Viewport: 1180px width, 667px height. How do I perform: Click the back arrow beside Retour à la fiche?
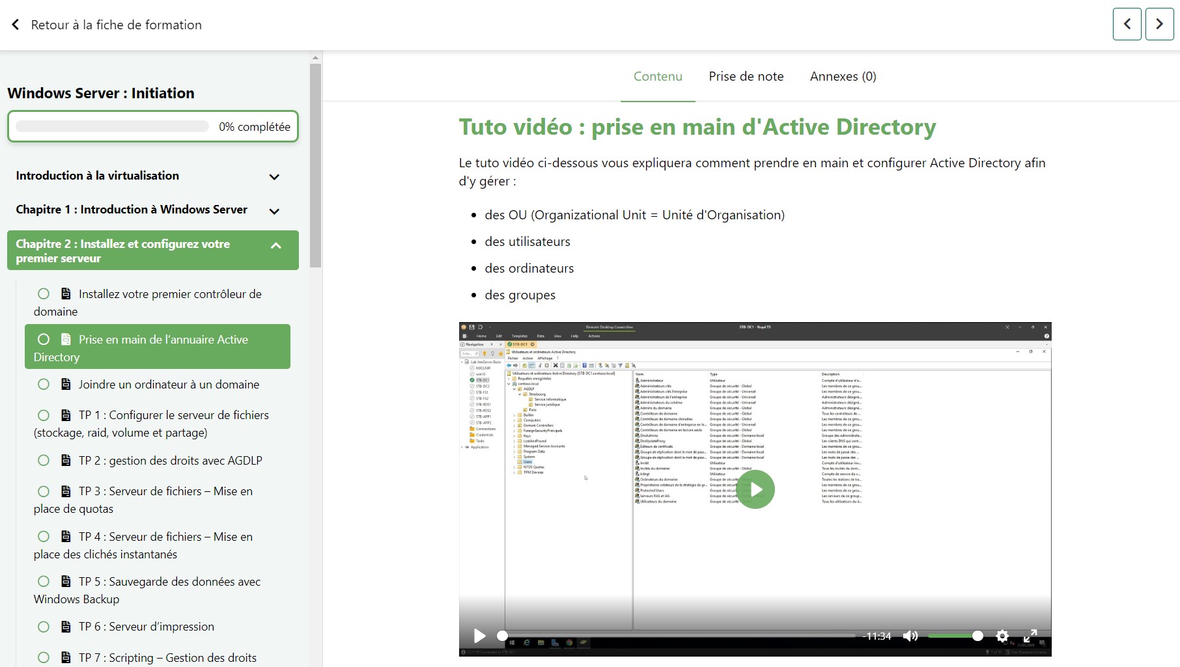(16, 25)
